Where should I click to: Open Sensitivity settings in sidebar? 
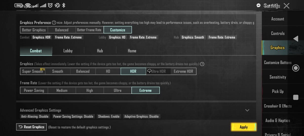(x=278, y=77)
